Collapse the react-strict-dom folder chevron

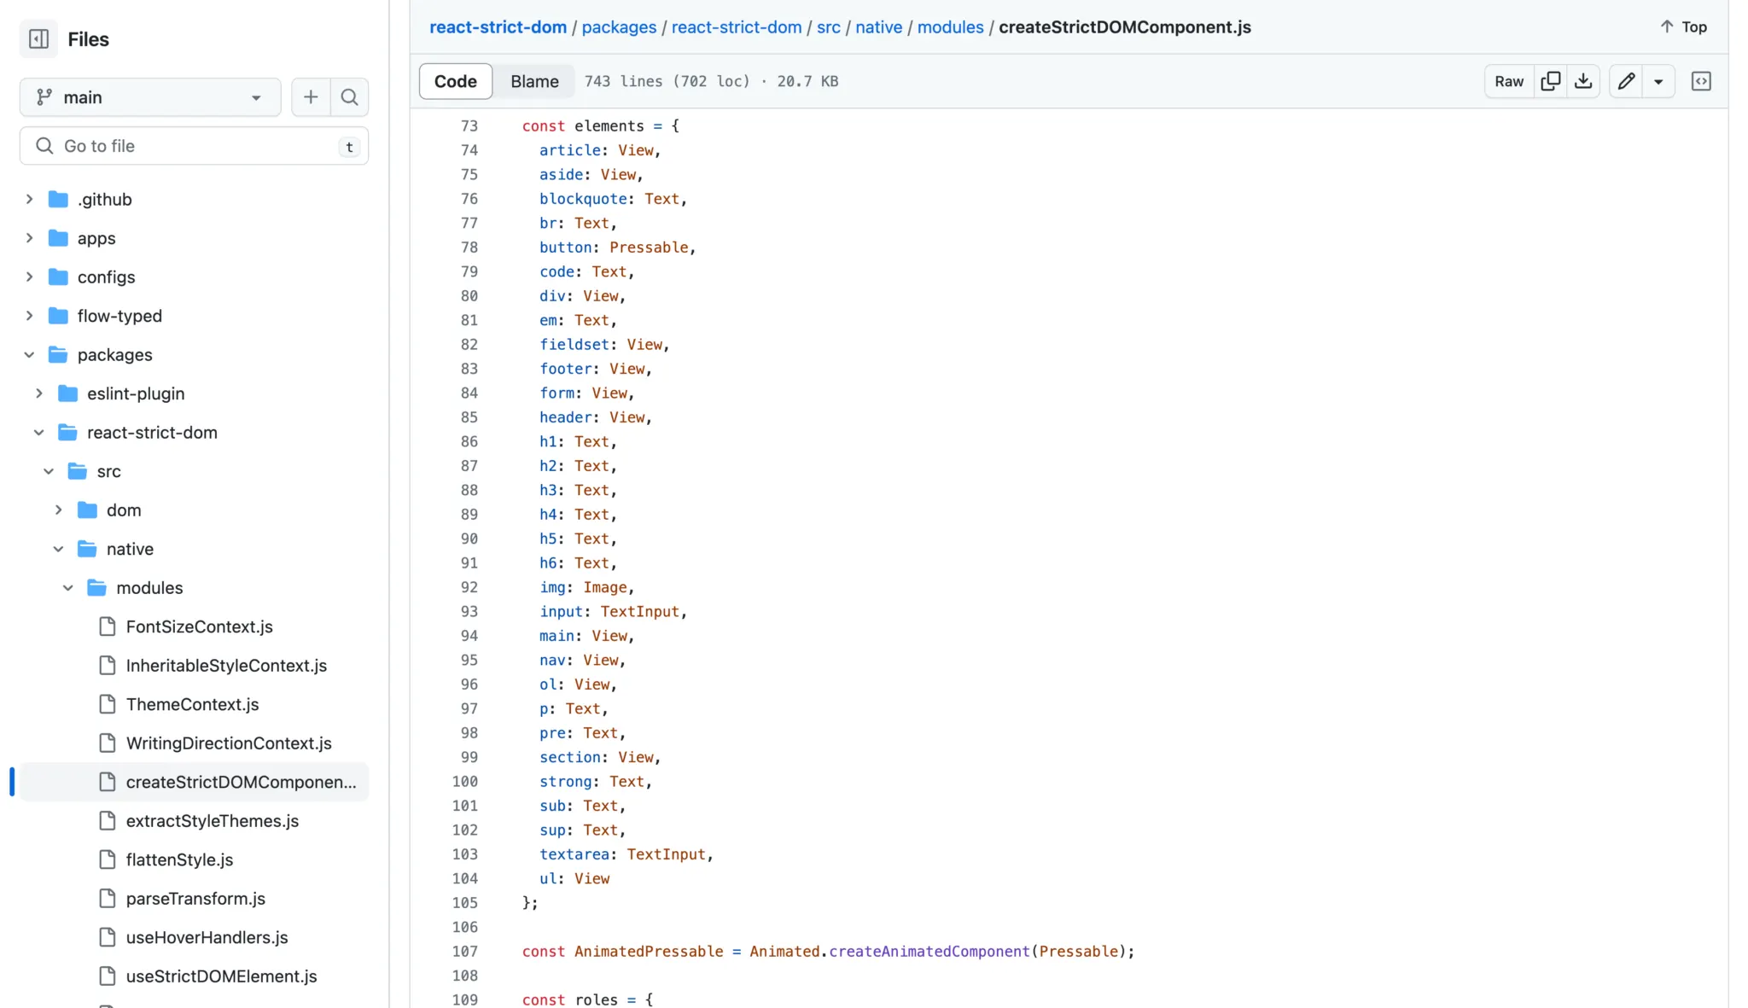point(39,433)
